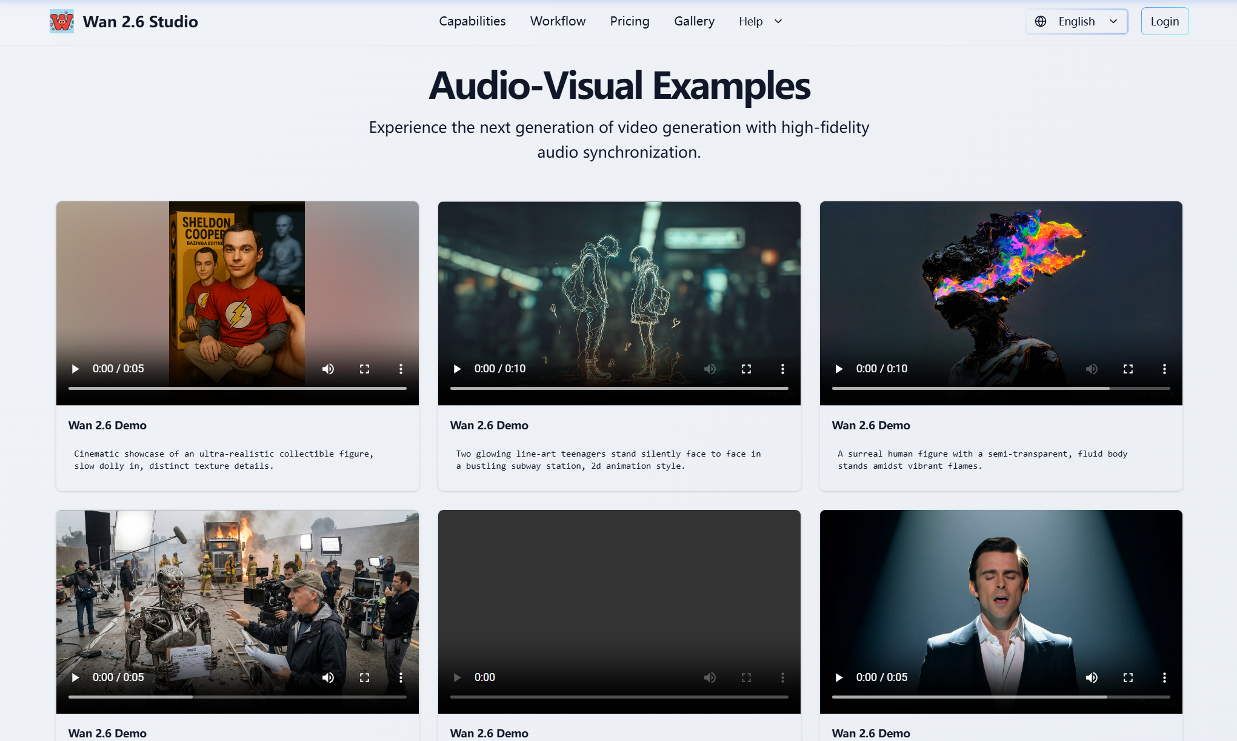The image size is (1237, 741).
Task: Play the singing man in suit video
Action: [839, 677]
